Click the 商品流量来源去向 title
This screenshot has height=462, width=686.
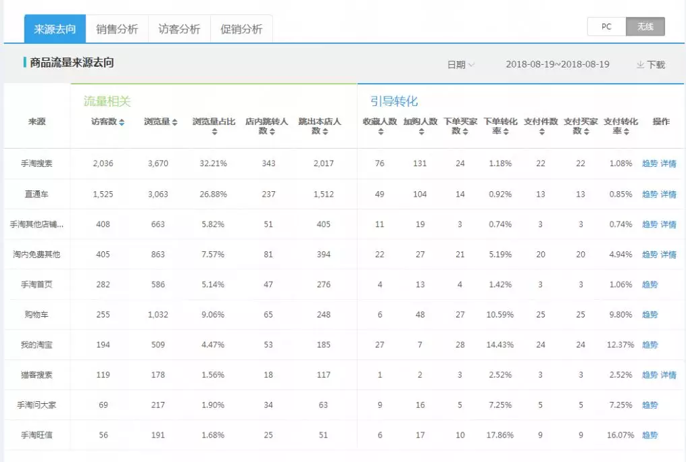72,63
